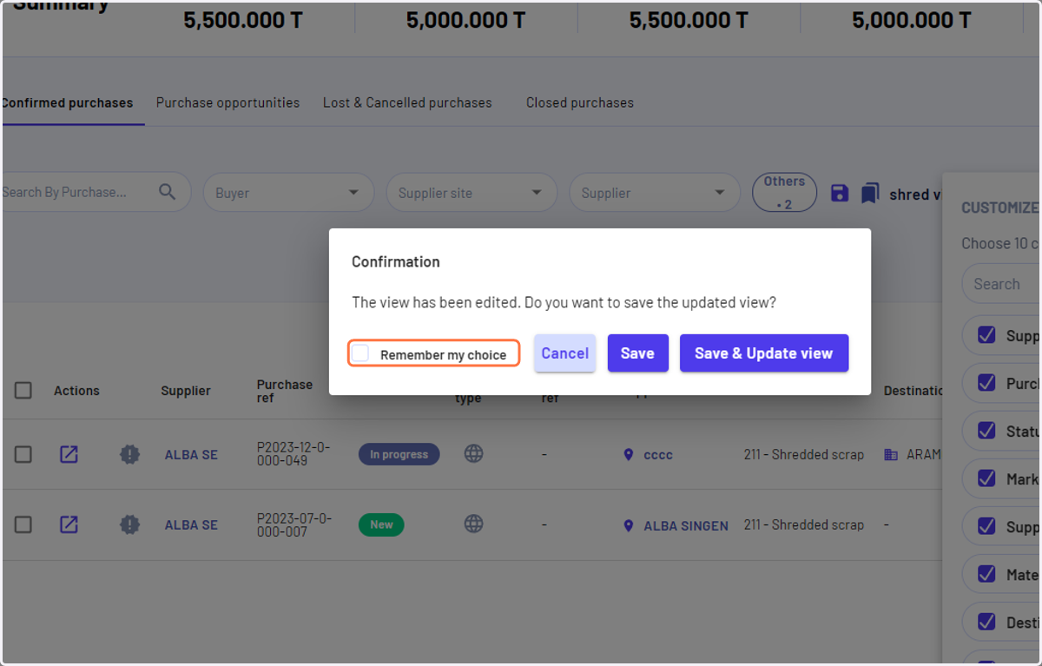
Task: Uncheck the Mate column checkbox
Action: (986, 573)
